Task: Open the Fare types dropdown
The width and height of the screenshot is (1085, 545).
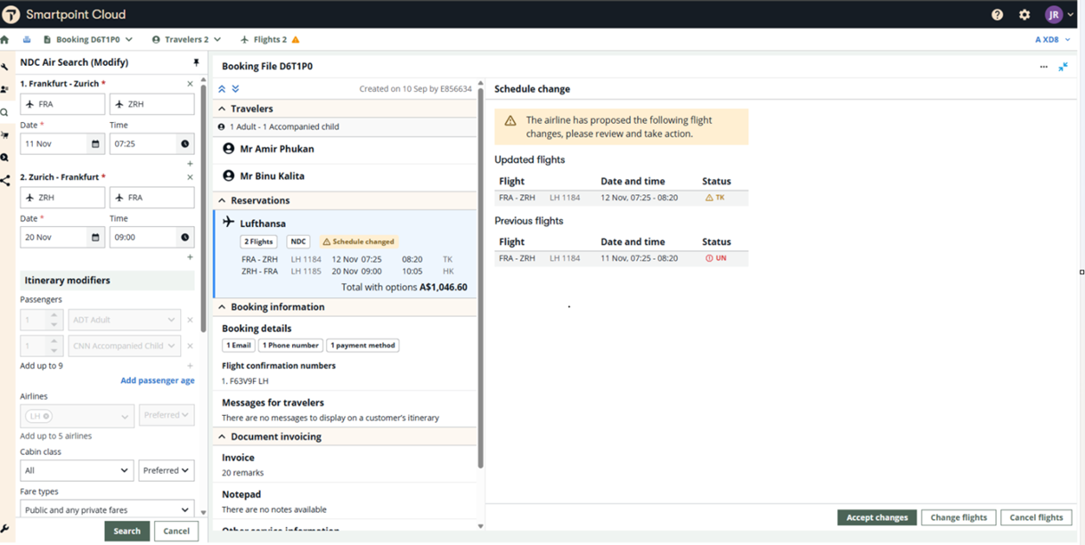Action: pos(107,510)
